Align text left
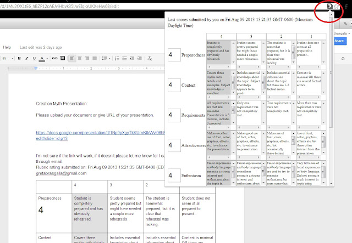352x243 pixels. (72, 58)
